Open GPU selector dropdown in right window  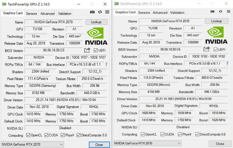pos(147,143)
